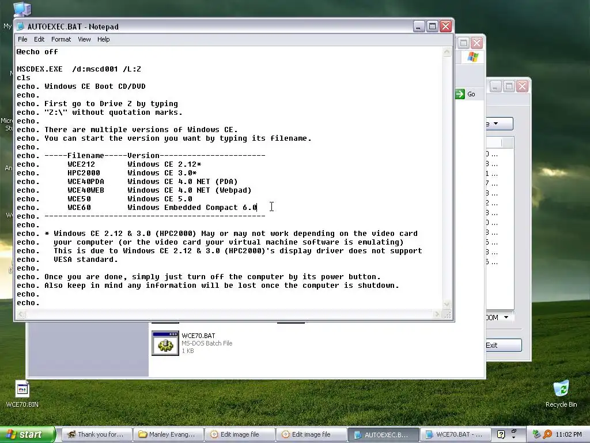
Task: Click the 'Windows CE Boot CD/DVD' text line
Action: [95, 87]
